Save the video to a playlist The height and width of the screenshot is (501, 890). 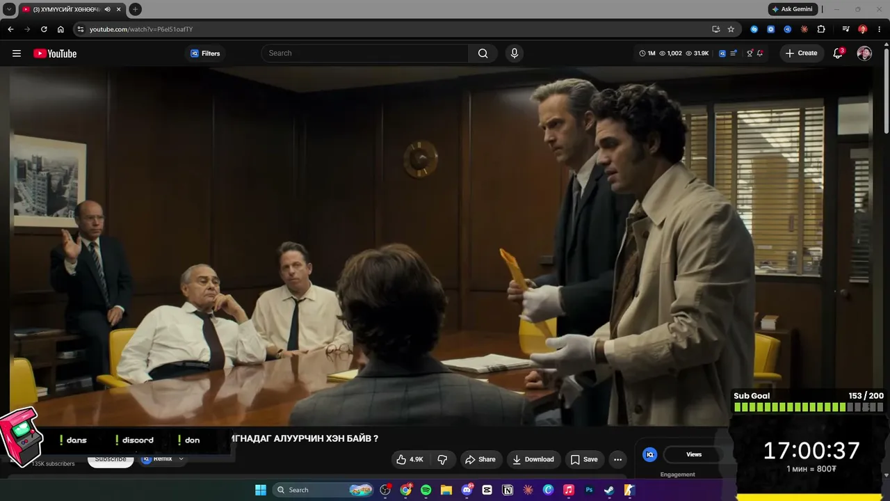click(584, 459)
